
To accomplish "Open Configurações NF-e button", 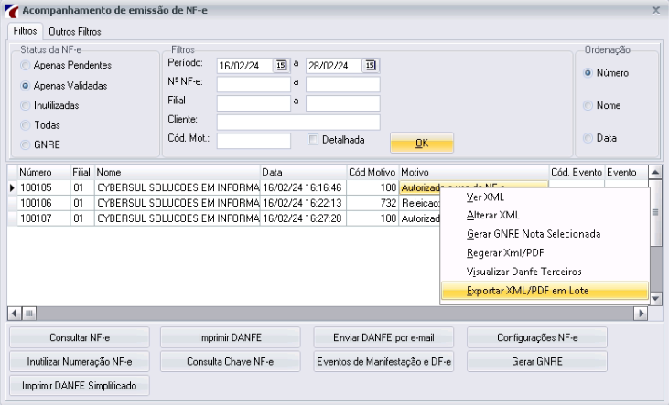I will click(x=537, y=337).
